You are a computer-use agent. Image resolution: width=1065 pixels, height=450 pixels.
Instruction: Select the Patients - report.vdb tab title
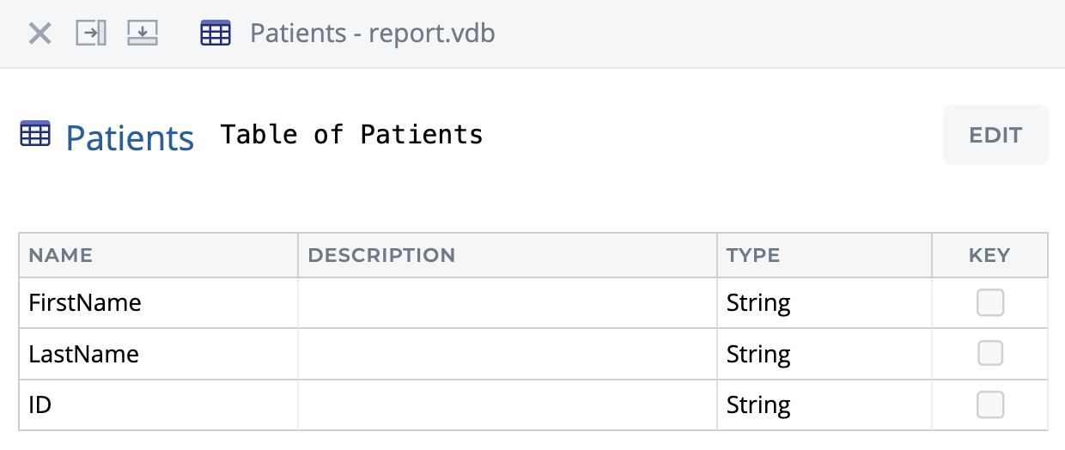pyautogui.click(x=372, y=33)
